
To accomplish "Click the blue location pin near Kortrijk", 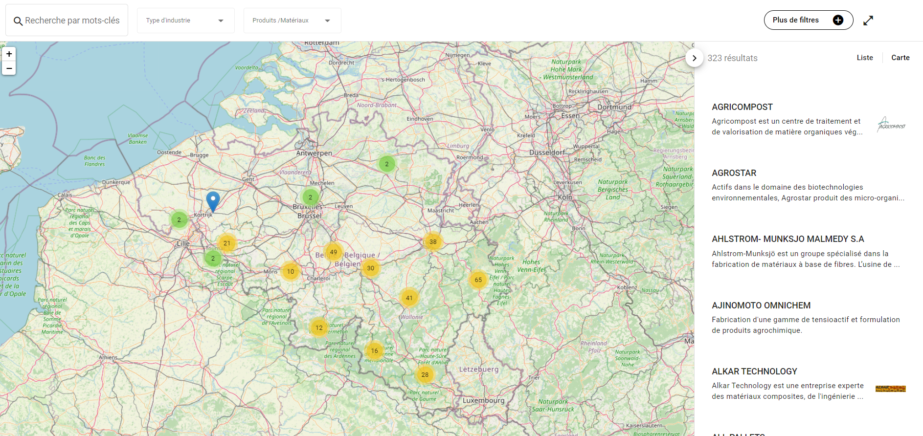I will click(x=213, y=201).
